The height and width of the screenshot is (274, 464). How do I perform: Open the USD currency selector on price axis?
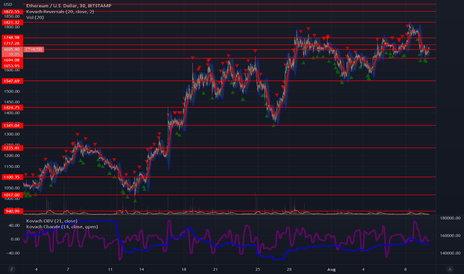(8, 4)
